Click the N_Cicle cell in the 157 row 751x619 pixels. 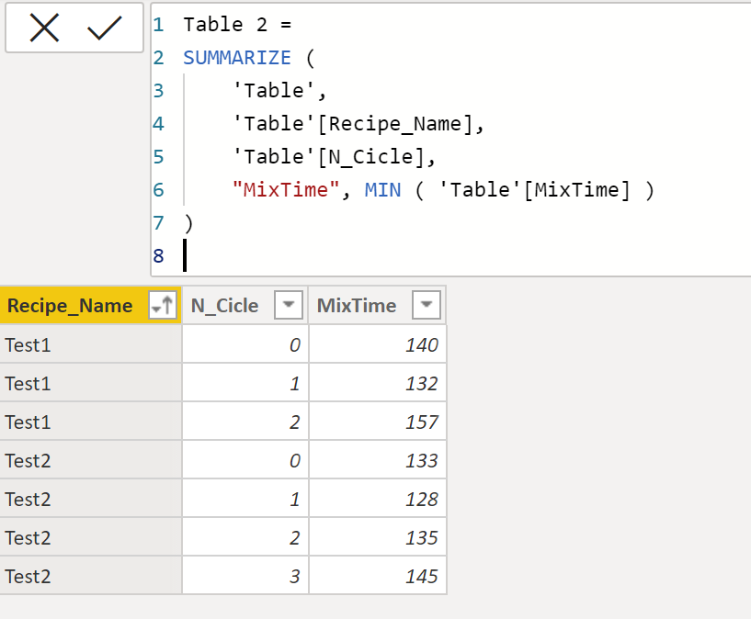tap(245, 422)
